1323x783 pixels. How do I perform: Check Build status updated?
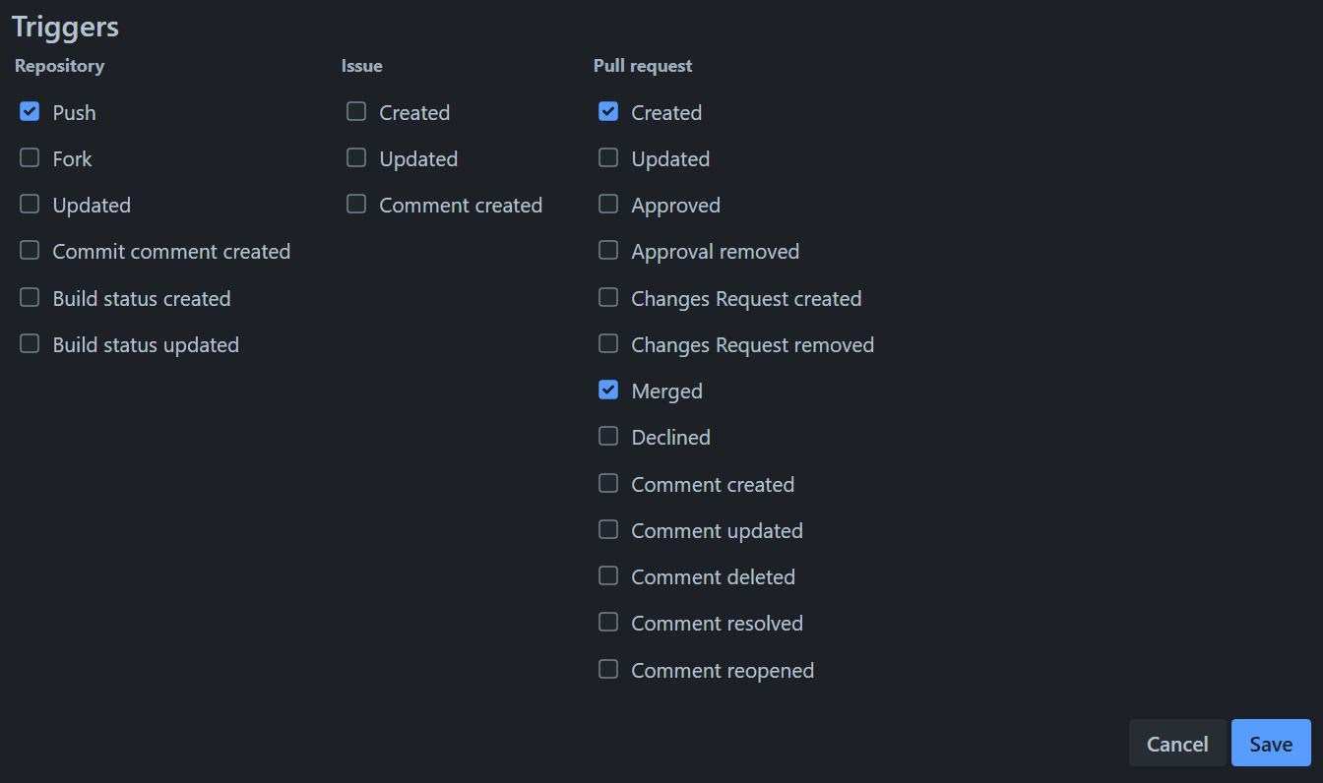(30, 344)
